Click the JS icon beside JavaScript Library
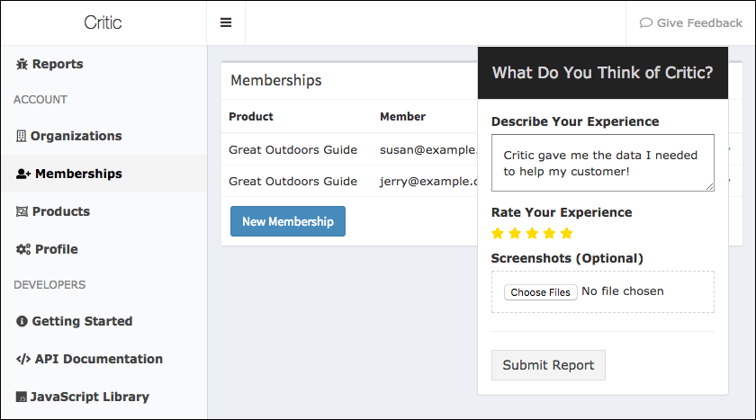Viewport: 756px width, 420px height. (22, 397)
